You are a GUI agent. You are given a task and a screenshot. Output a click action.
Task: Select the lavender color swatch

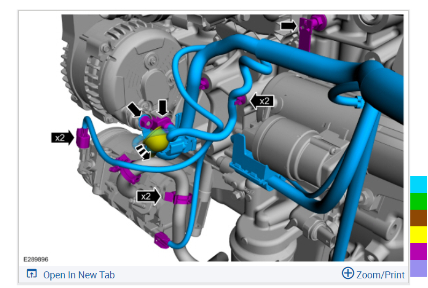pos(419,268)
